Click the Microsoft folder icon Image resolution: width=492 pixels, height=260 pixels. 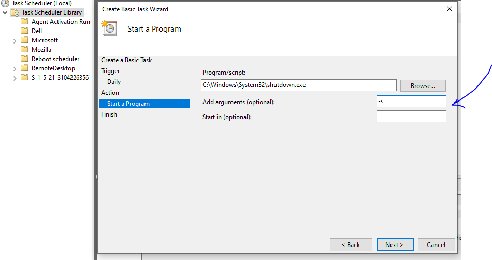point(24,40)
